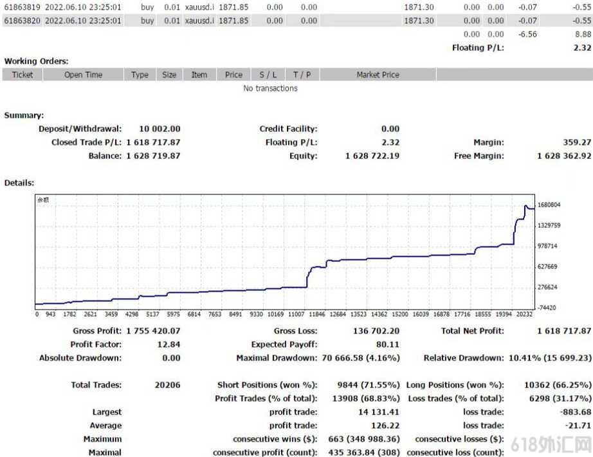The height and width of the screenshot is (457, 593).
Task: Click the Size column header
Action: [169, 75]
